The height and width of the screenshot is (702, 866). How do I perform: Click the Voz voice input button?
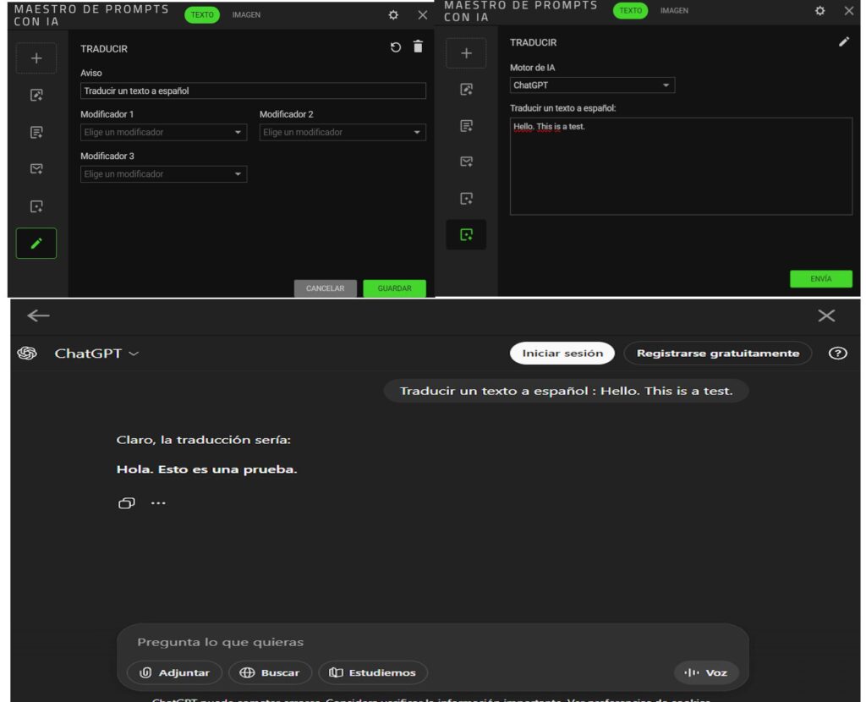706,672
